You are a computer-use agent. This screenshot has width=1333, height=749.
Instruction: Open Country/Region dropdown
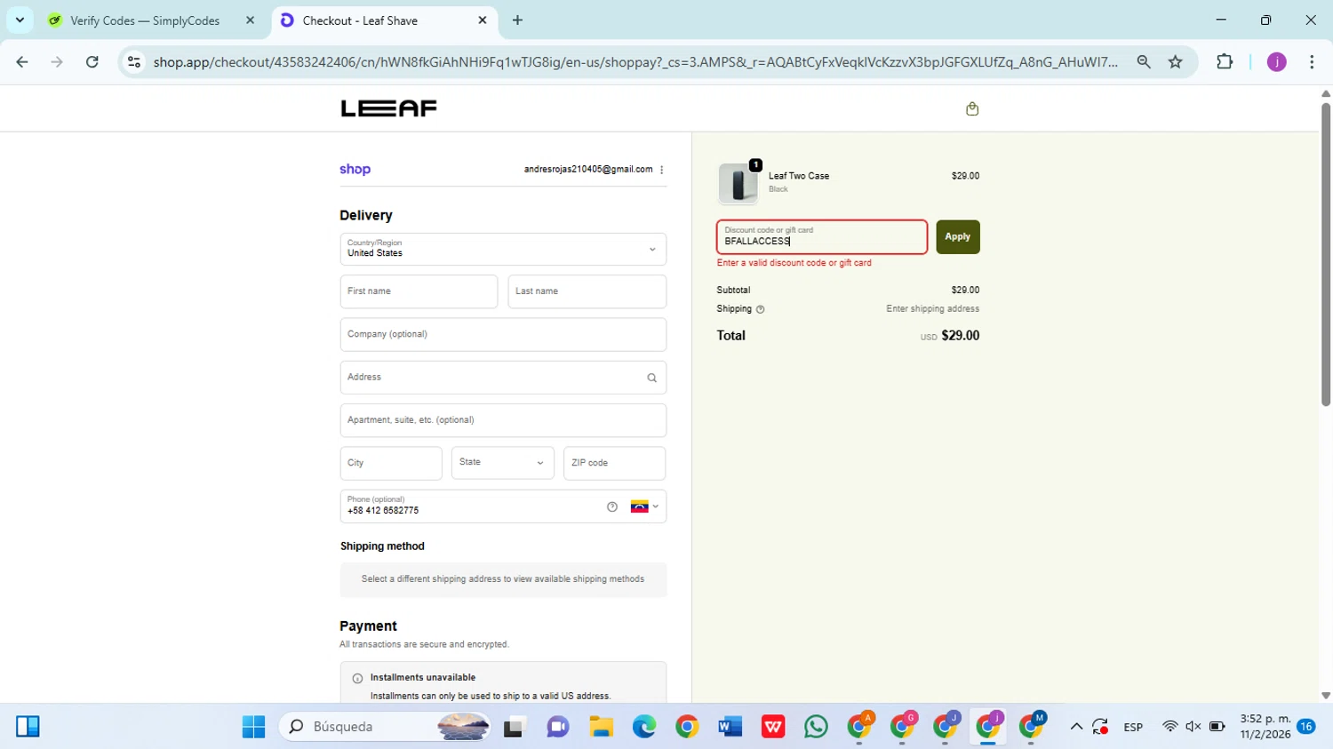(x=503, y=249)
